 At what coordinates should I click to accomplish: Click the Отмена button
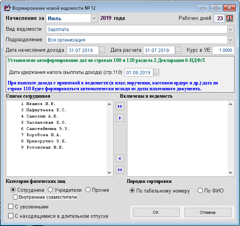[x=208, y=212]
